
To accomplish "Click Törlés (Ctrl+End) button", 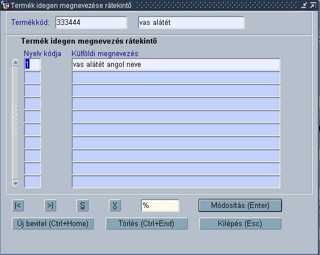I will tap(146, 224).
